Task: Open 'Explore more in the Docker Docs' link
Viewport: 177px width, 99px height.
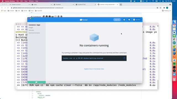Action: pos(94,69)
